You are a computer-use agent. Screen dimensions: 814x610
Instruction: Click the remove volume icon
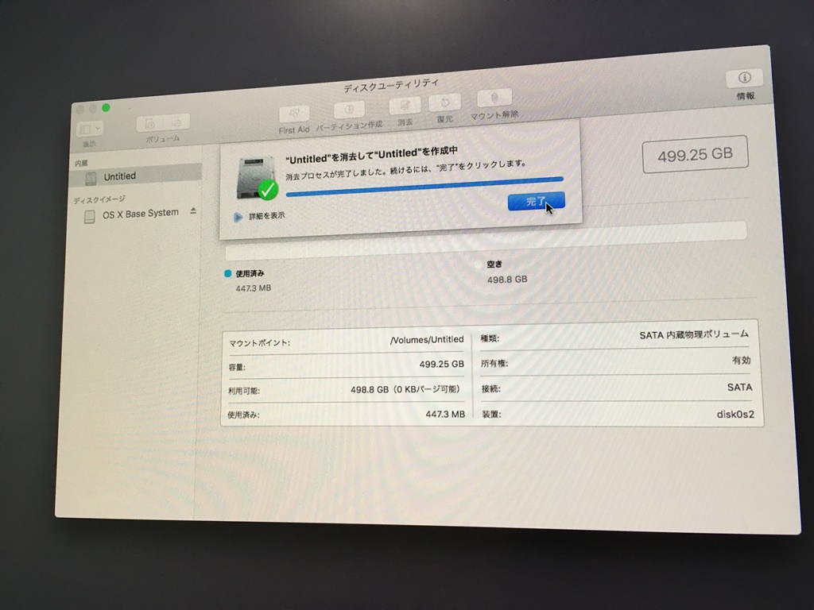(176, 122)
